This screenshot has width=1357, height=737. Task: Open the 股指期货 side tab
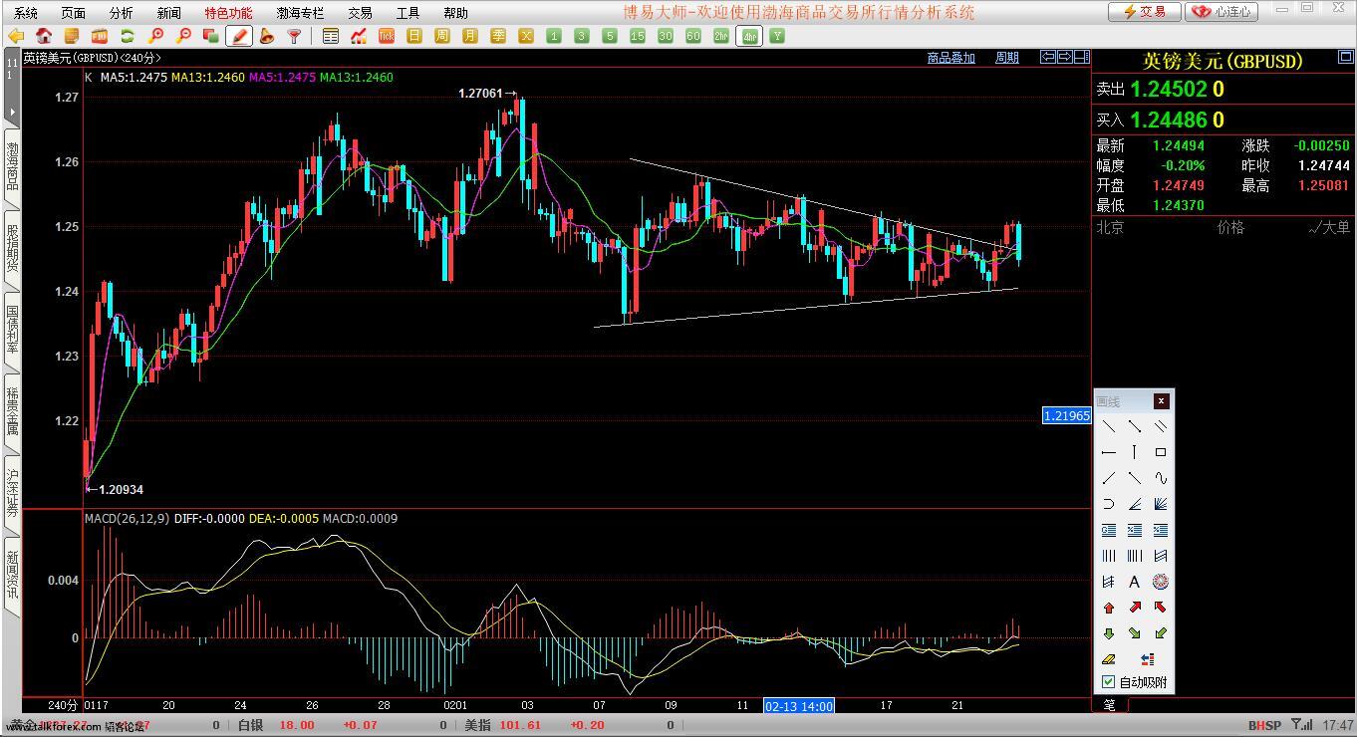[12, 248]
